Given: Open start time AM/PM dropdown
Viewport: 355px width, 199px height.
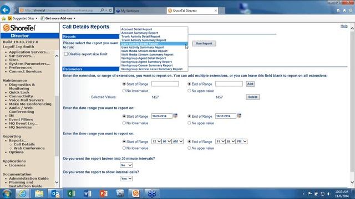Looking at the screenshot, I should (177, 142).
